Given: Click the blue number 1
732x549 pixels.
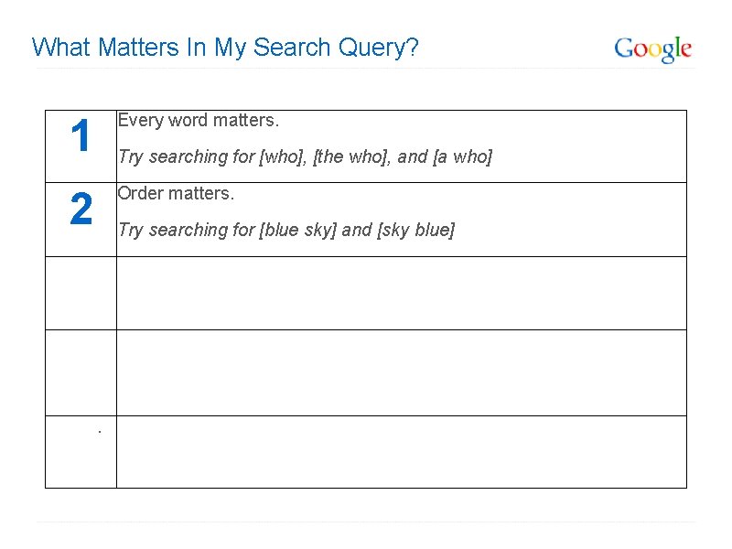Looking at the screenshot, I should (x=81, y=135).
